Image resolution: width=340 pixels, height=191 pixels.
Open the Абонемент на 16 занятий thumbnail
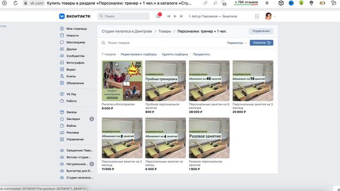coord(253,81)
